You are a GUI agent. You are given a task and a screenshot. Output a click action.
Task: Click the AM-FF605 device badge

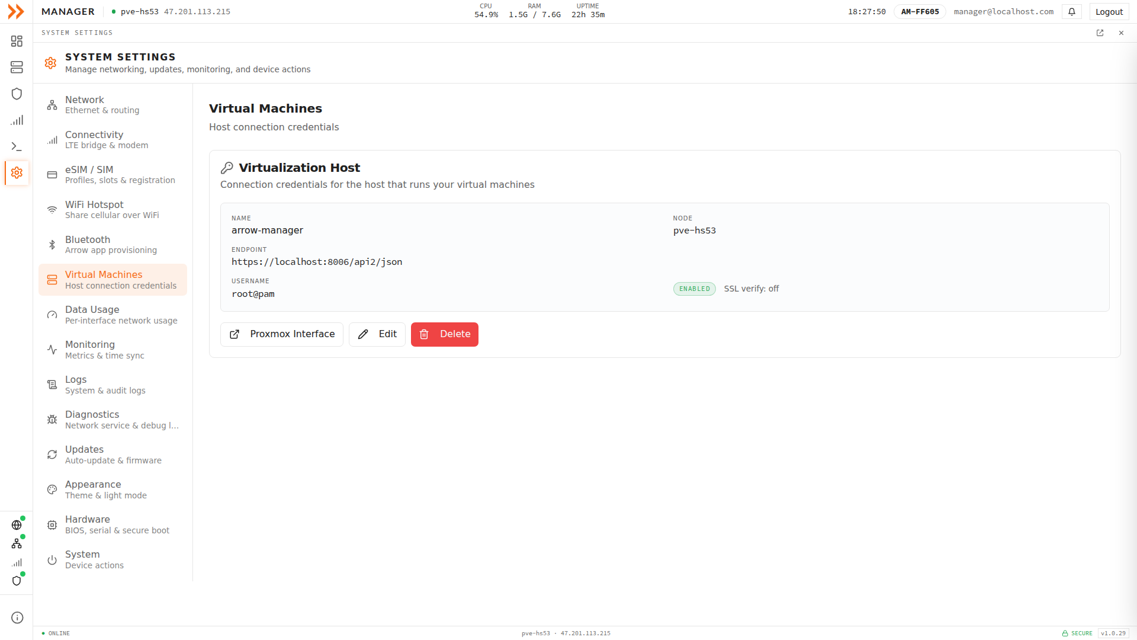(920, 12)
